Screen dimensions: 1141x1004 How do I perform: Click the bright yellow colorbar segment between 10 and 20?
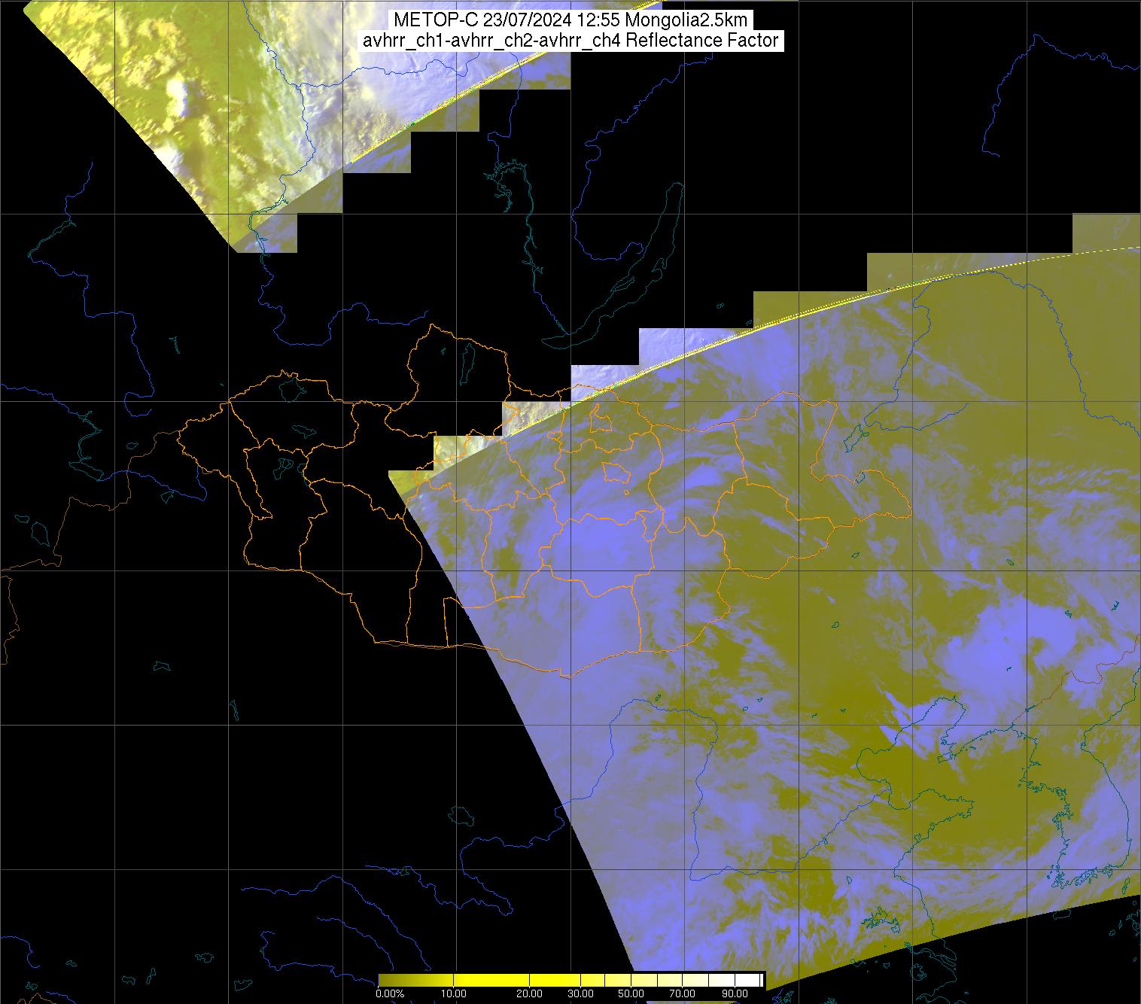coord(491,980)
